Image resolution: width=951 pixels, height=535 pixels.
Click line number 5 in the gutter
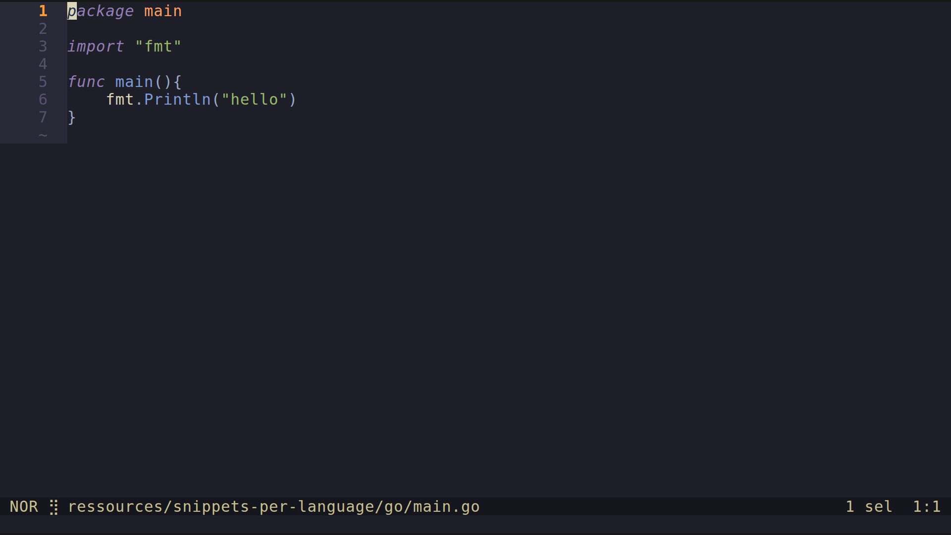[x=43, y=82]
